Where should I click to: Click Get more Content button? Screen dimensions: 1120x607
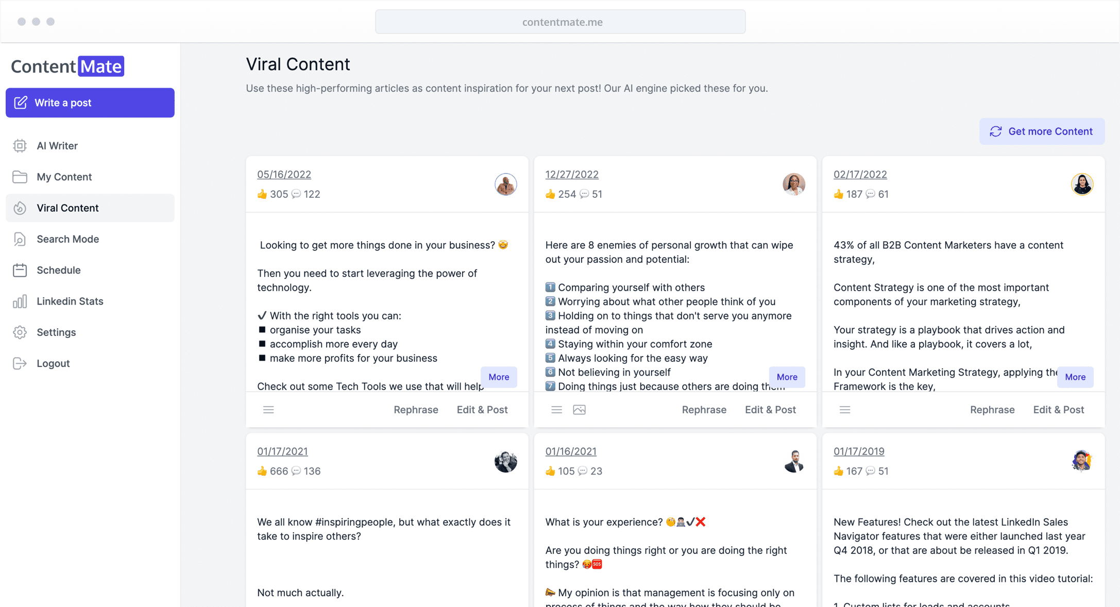pos(1042,131)
